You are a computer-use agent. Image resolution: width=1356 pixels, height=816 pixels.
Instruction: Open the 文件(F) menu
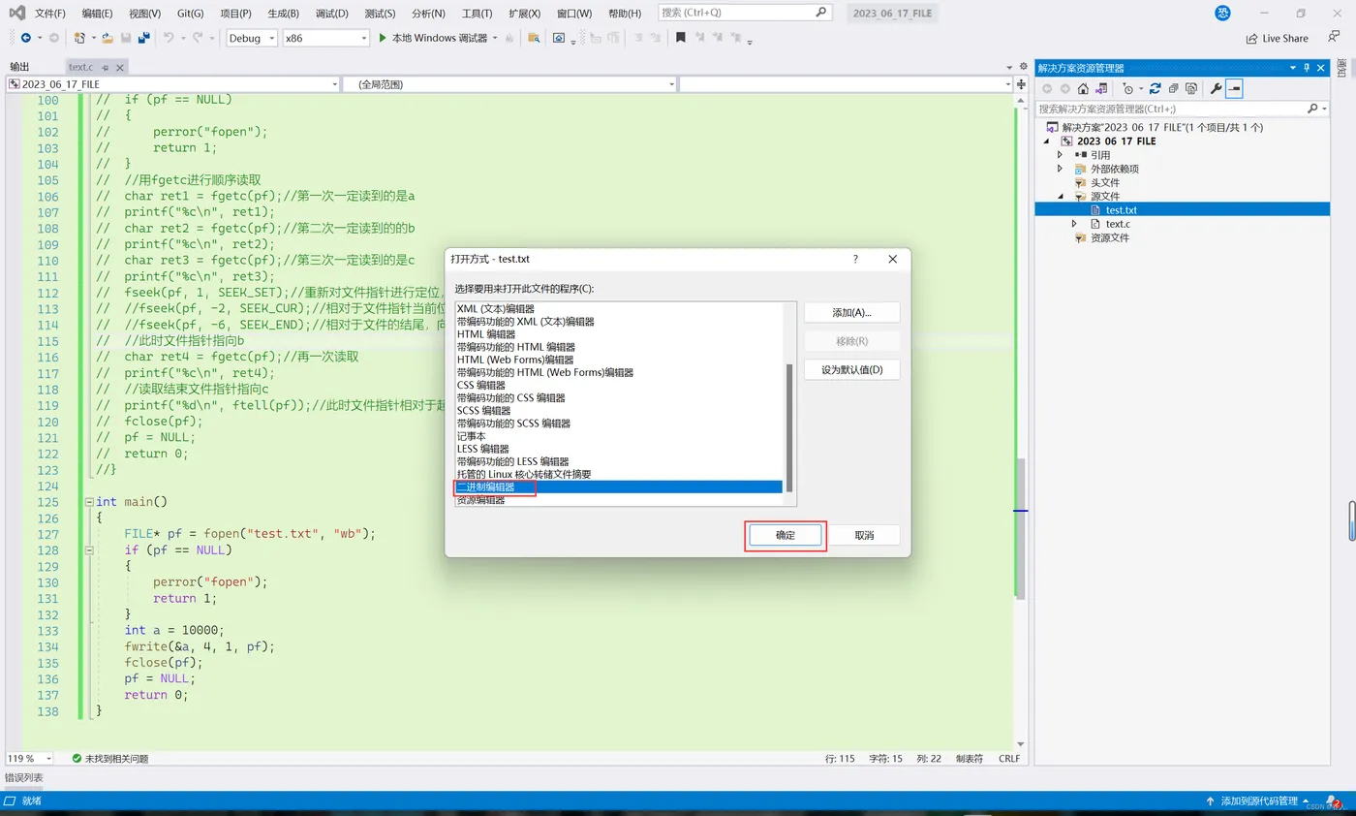click(49, 14)
